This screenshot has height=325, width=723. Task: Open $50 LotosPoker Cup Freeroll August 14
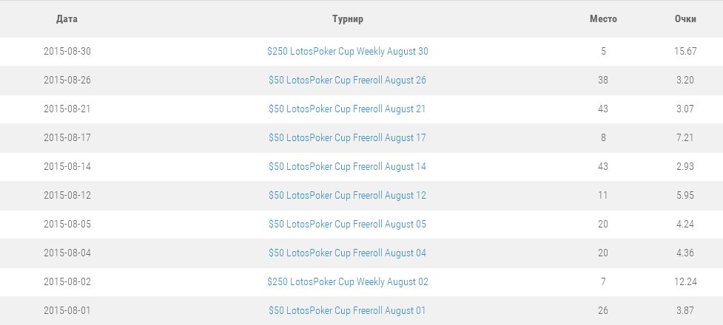tap(347, 167)
